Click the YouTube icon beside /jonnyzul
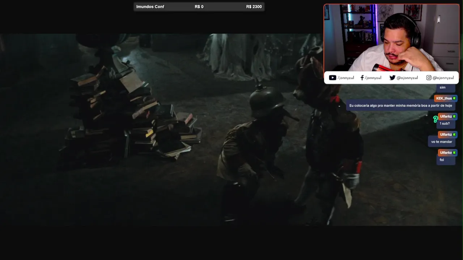463x260 pixels. [x=332, y=78]
